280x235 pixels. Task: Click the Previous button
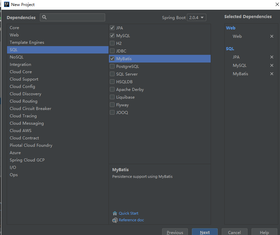[175, 232]
